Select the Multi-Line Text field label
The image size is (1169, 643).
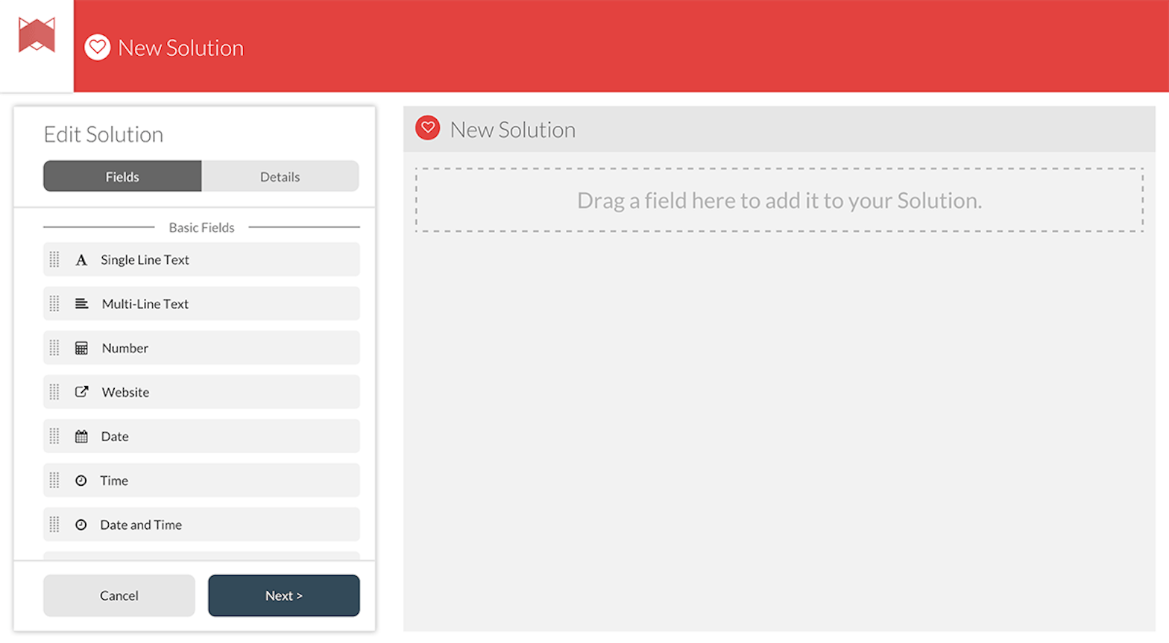tap(145, 304)
